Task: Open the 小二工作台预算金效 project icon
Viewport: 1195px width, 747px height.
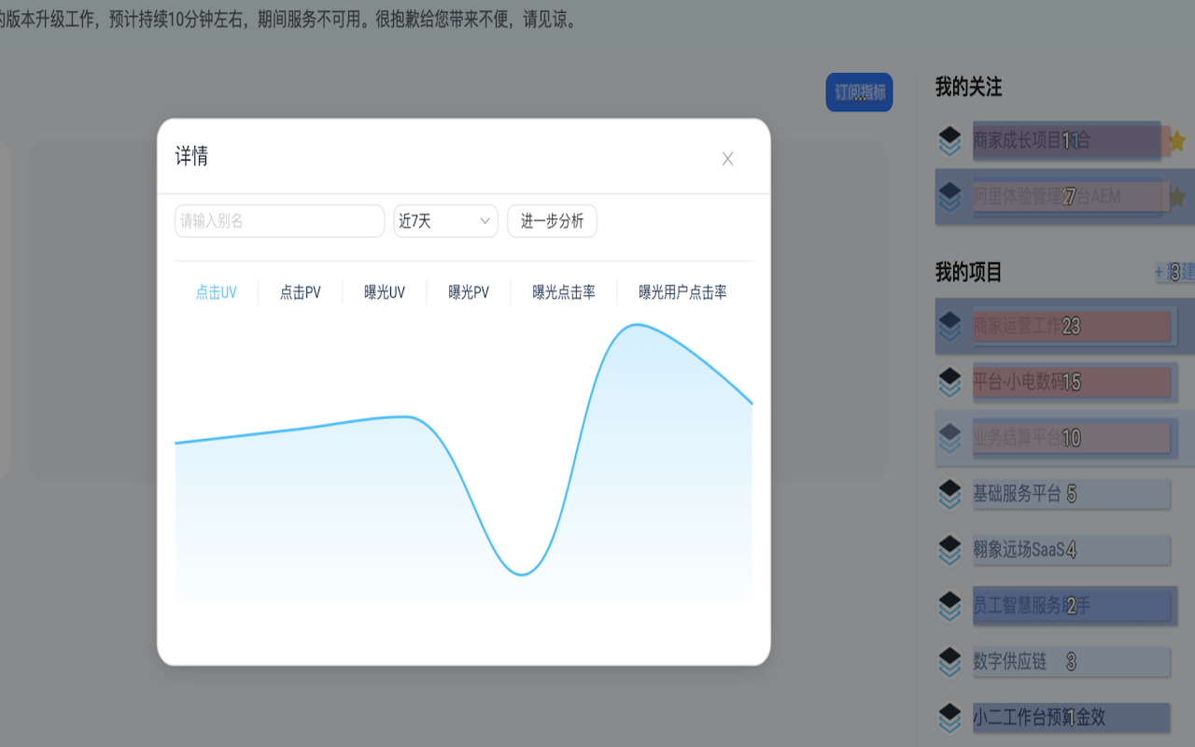Action: coord(949,718)
